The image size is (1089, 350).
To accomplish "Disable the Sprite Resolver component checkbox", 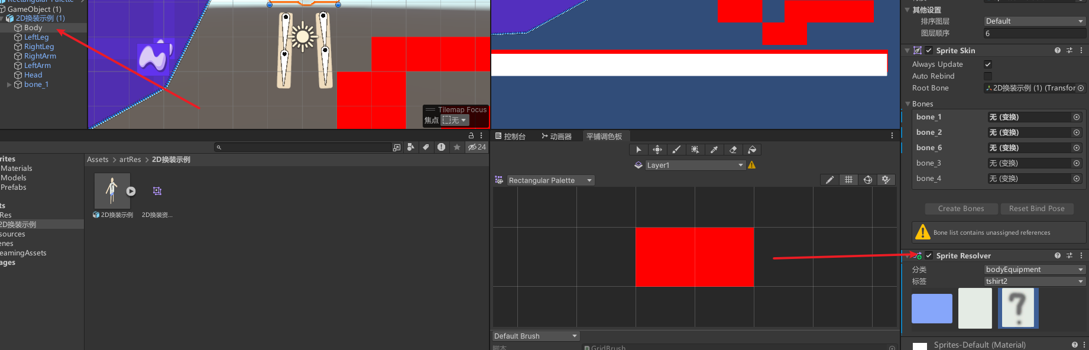I will click(x=929, y=255).
